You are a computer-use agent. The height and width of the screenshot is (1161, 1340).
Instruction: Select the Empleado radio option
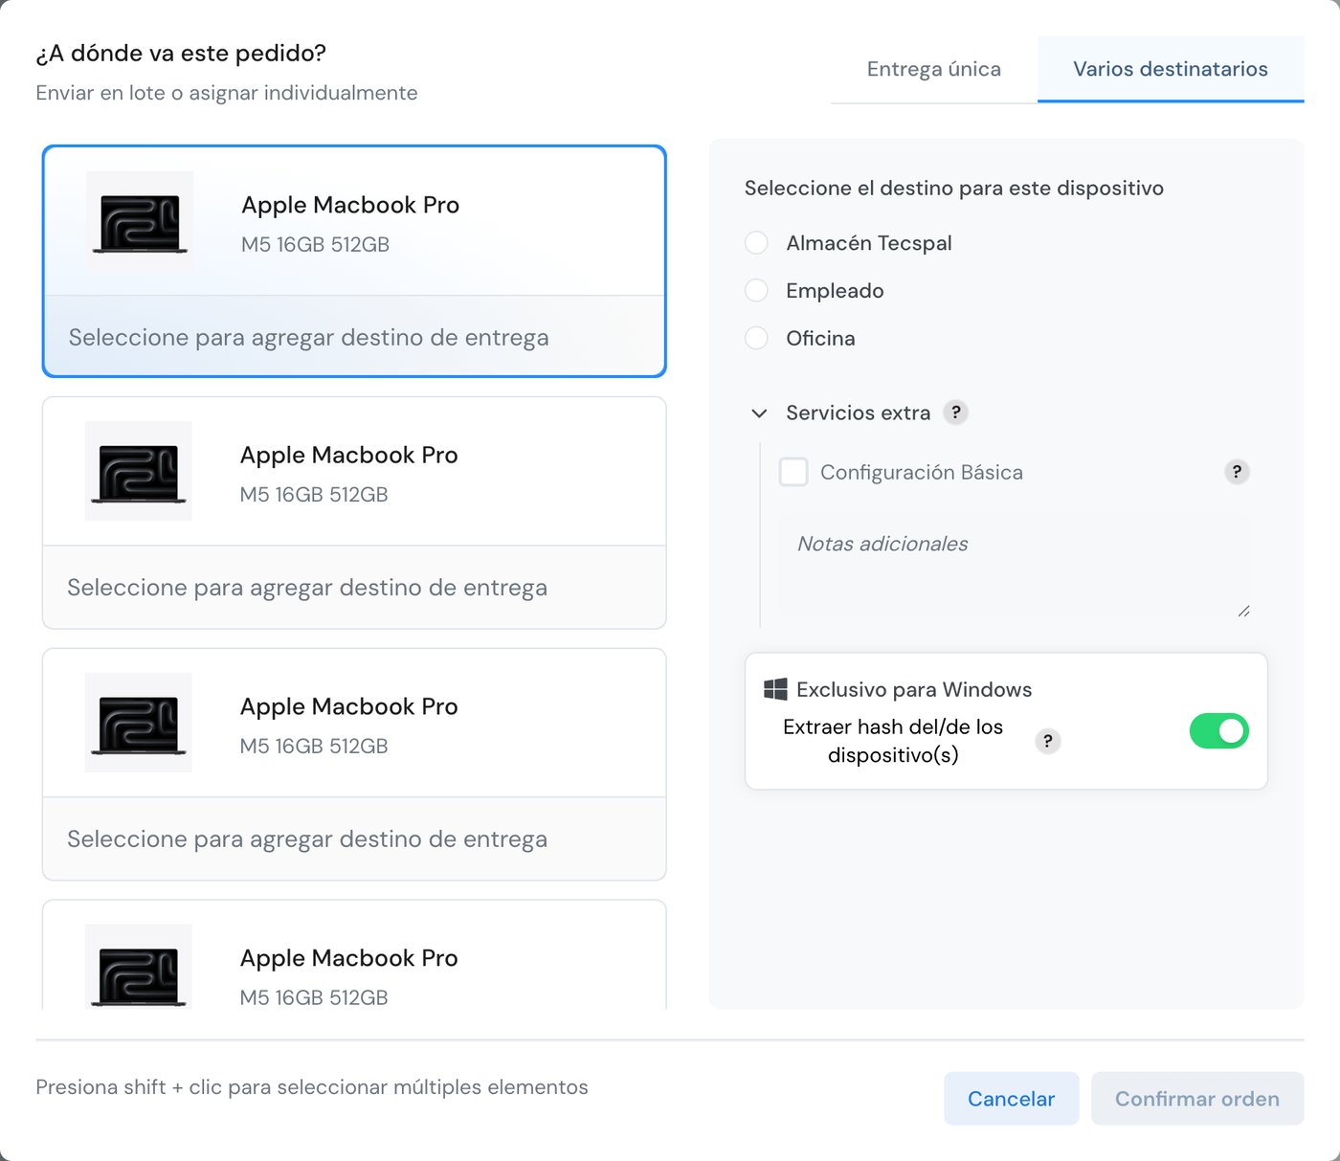pos(756,291)
